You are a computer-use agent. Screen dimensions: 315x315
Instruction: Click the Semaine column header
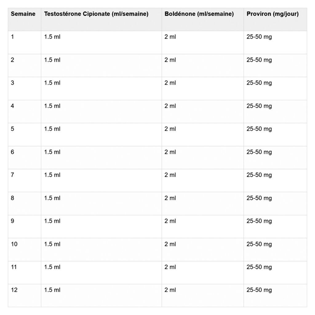click(x=23, y=14)
